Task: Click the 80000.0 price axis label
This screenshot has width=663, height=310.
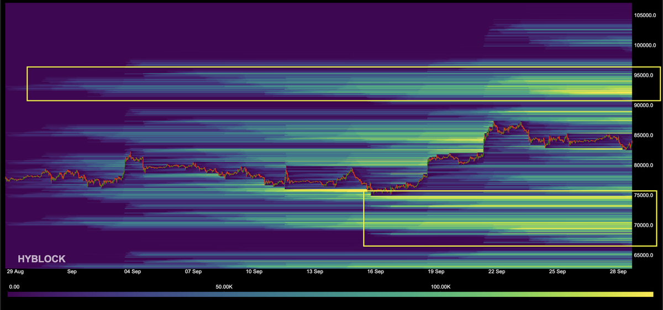Action: point(643,165)
